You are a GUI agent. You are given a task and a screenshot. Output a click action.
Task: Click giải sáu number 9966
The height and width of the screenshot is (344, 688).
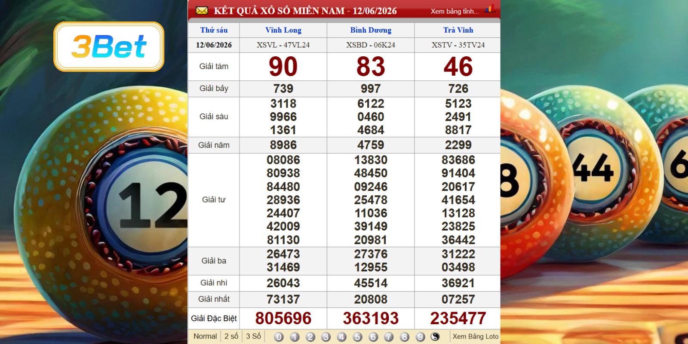(x=283, y=117)
